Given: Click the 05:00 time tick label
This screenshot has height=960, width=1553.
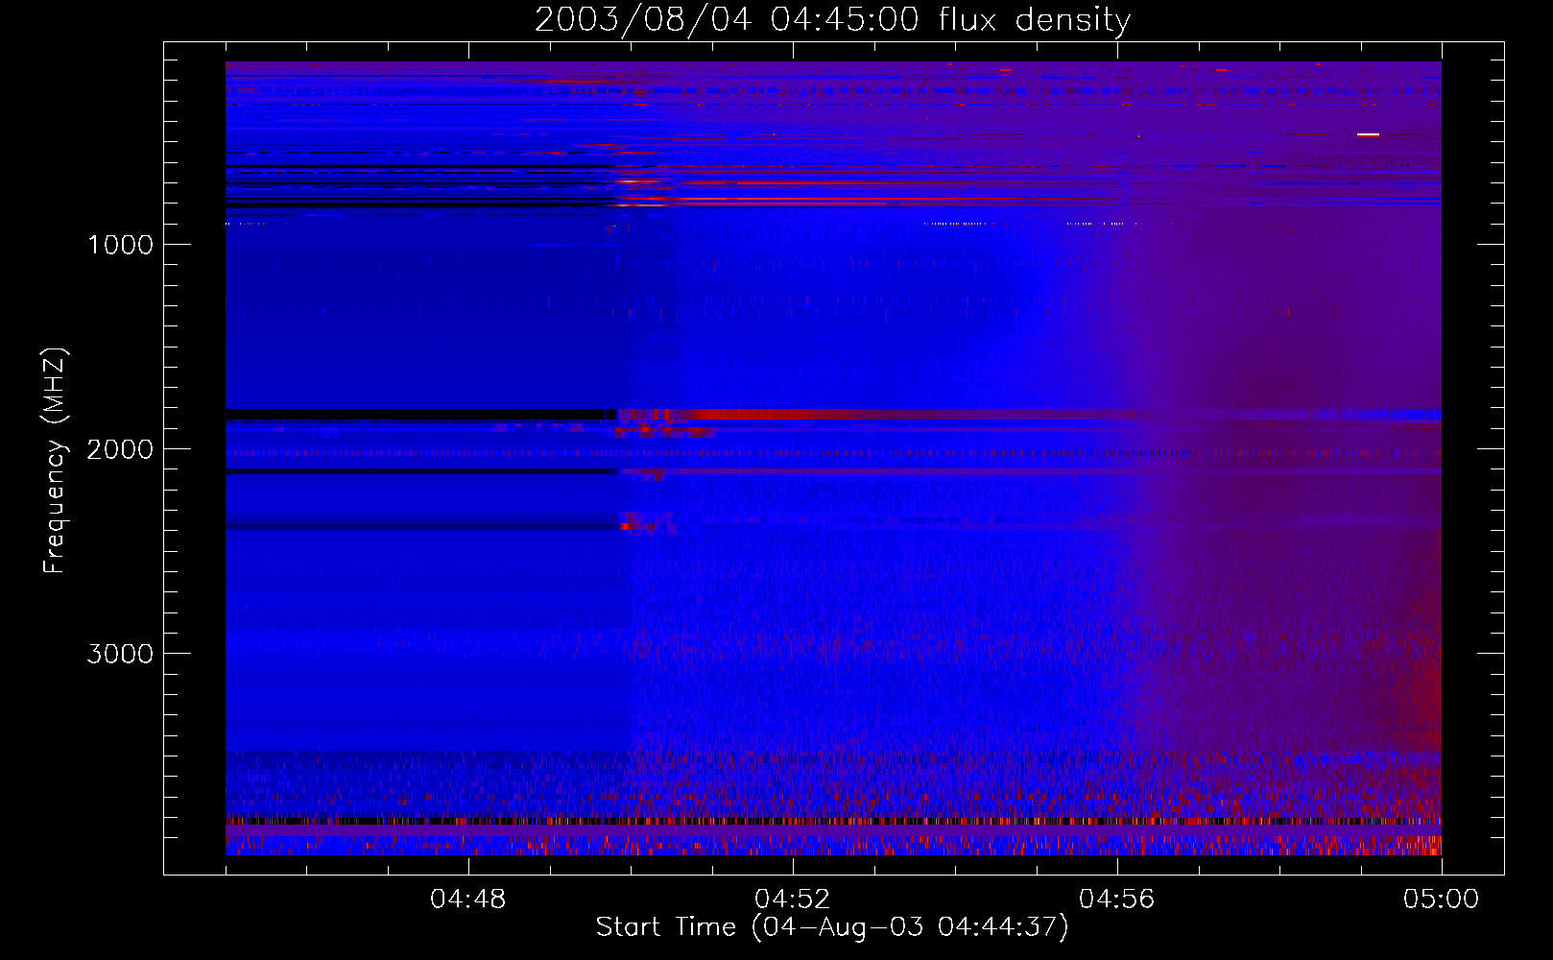Looking at the screenshot, I should pos(1442,900).
